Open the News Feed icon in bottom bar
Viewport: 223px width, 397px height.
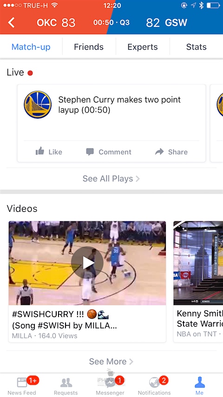pyautogui.click(x=22, y=382)
